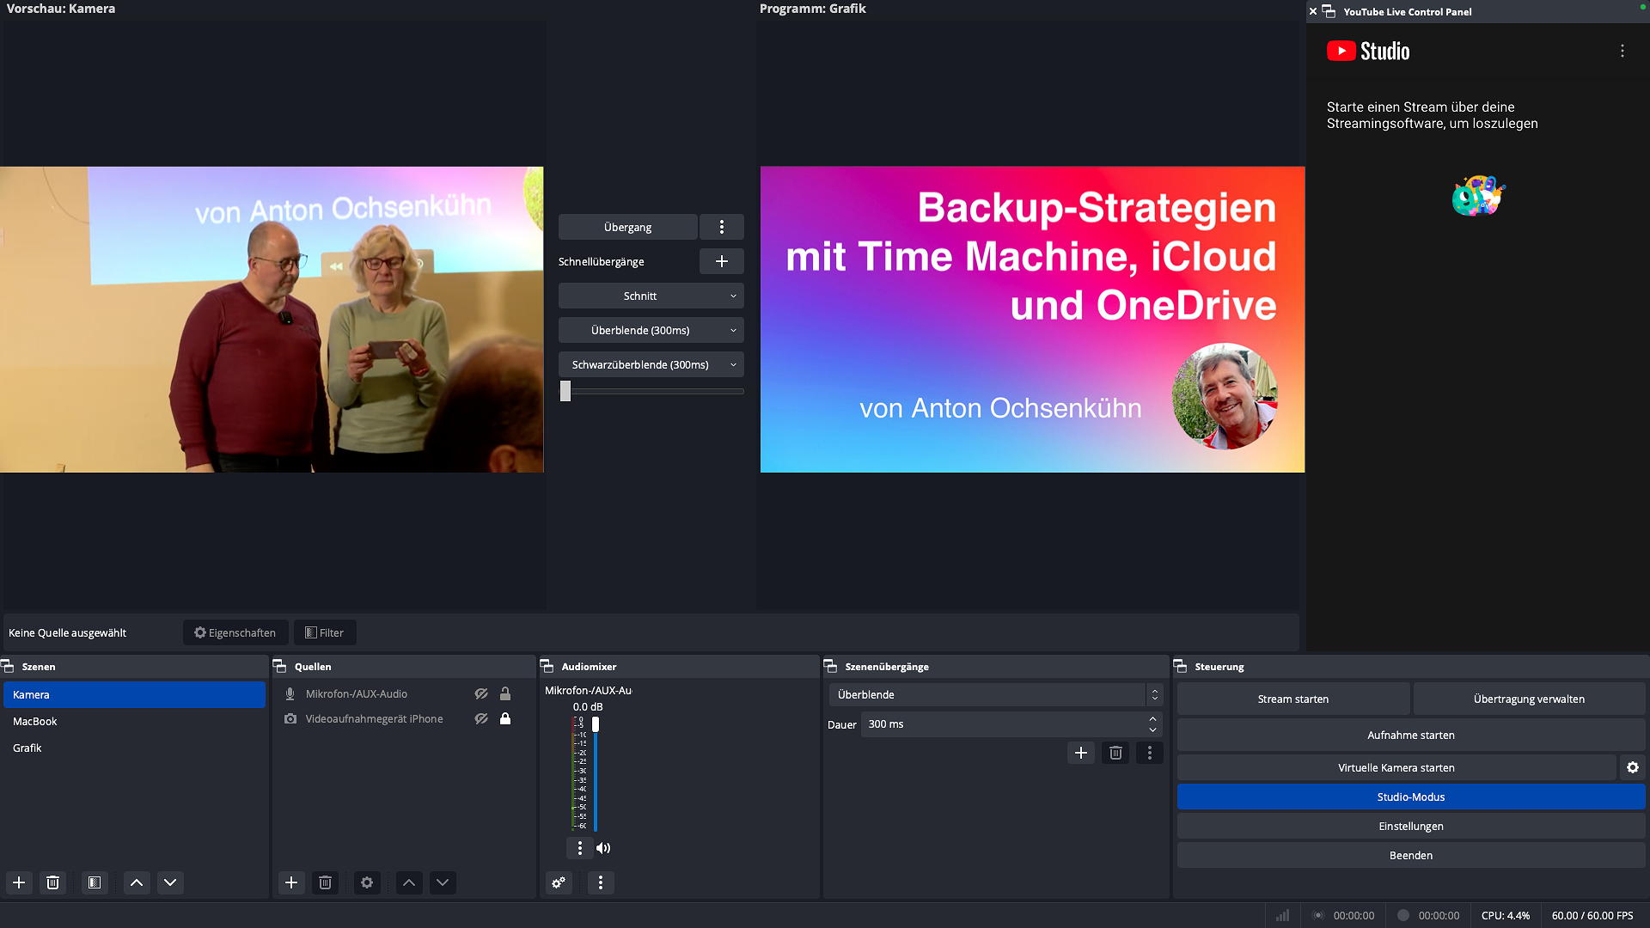Delete selected scene with trash icon
Viewport: 1650px width, 928px height.
52,882
